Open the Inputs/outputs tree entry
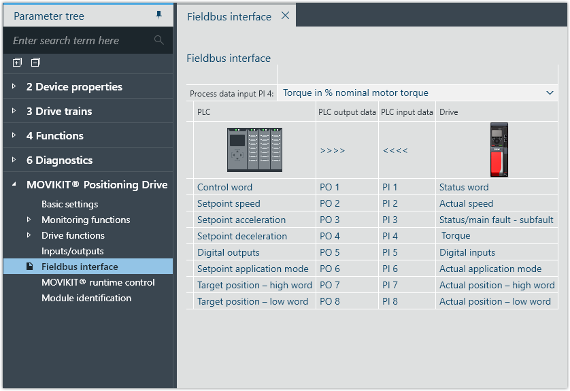This screenshot has height=391, width=570. click(72, 251)
